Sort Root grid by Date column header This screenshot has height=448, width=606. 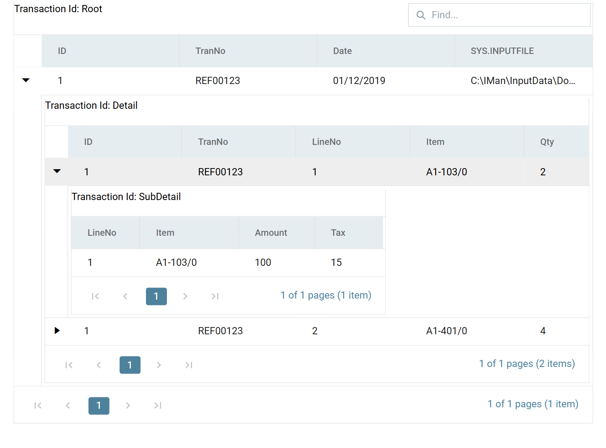(x=385, y=51)
